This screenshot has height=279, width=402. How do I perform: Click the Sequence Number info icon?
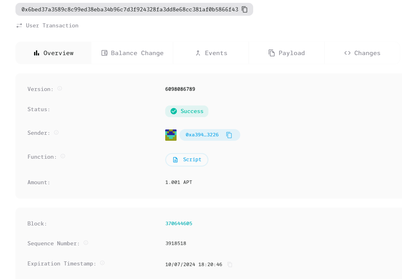tap(86, 243)
